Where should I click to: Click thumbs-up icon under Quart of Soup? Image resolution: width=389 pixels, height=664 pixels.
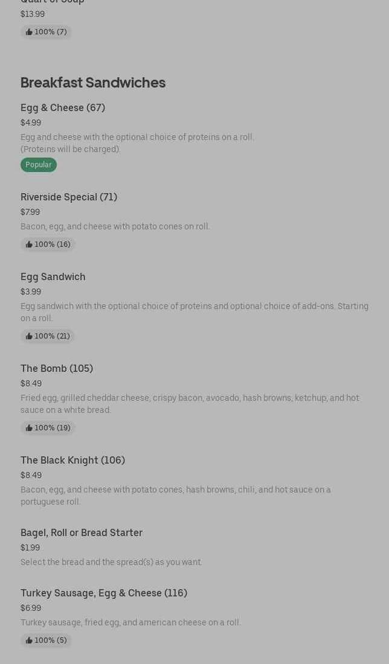(x=29, y=32)
